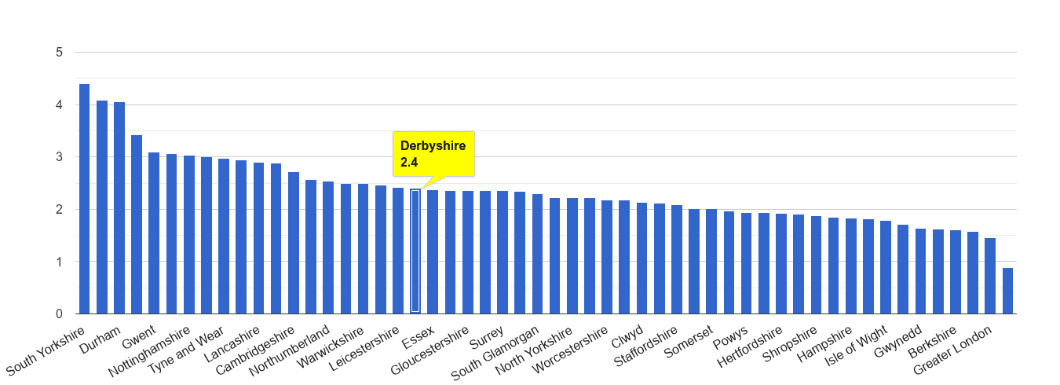Click the Hertfordshire bar
This screenshot has width=1060, height=385.
(x=780, y=264)
